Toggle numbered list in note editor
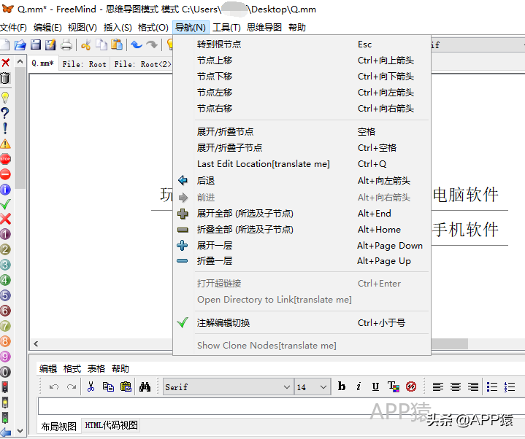This screenshot has height=439, width=525. (x=509, y=386)
